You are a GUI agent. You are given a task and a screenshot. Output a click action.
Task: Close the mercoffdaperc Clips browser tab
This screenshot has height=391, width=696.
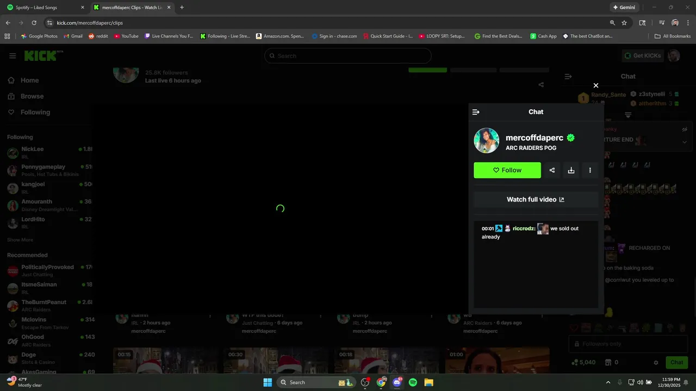pos(169,8)
